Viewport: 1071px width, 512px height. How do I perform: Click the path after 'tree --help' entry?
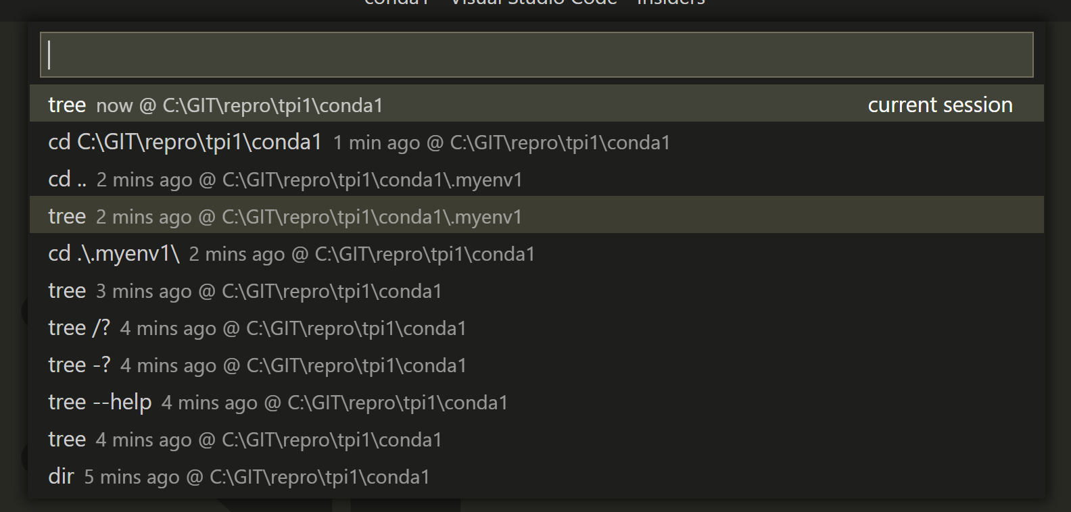(398, 403)
